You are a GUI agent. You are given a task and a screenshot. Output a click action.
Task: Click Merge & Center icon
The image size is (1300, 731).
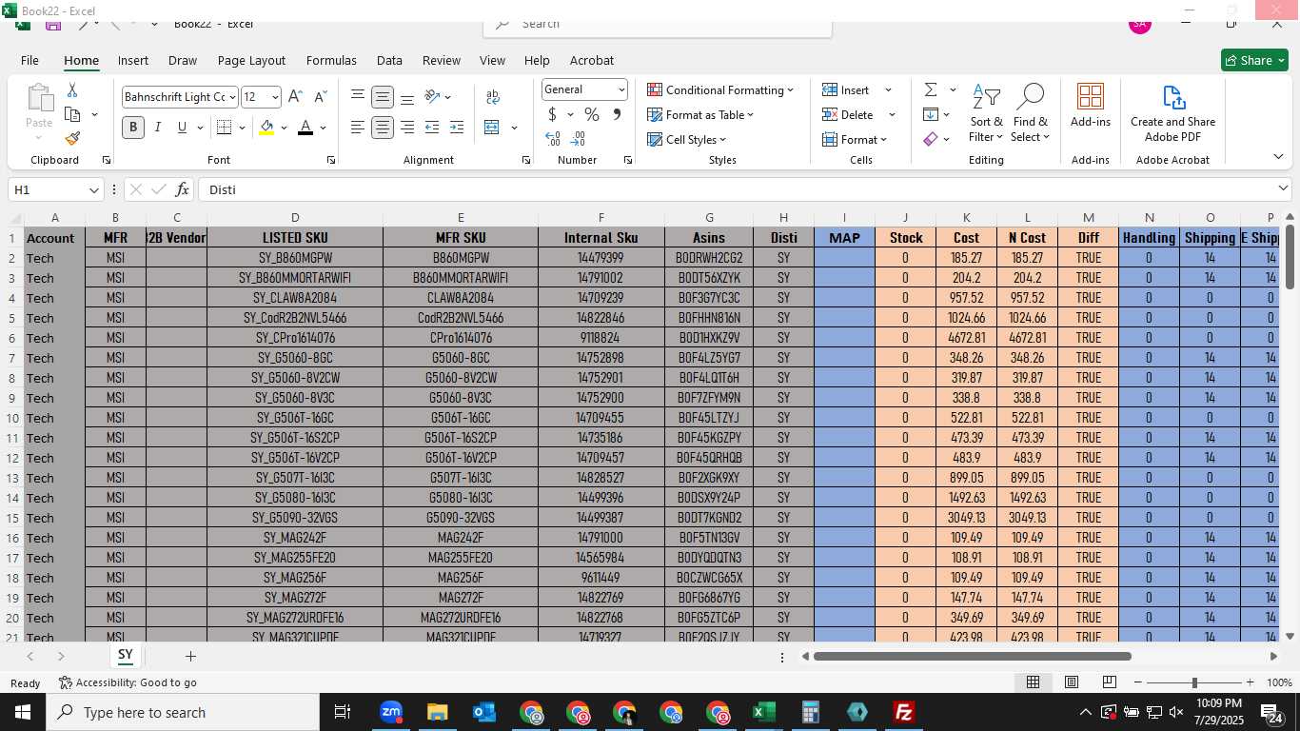tap(492, 128)
